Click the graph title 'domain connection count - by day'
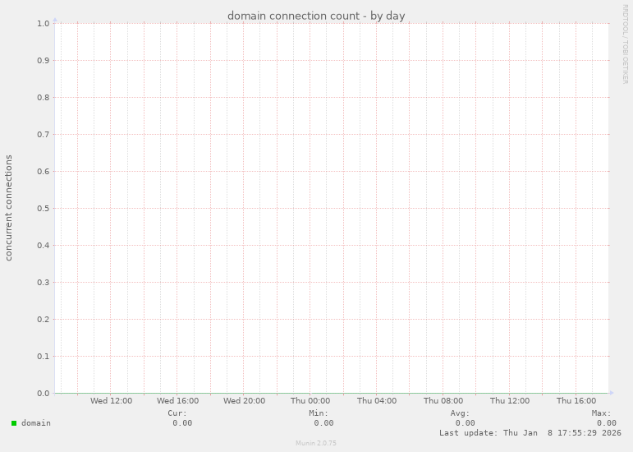 click(x=316, y=16)
